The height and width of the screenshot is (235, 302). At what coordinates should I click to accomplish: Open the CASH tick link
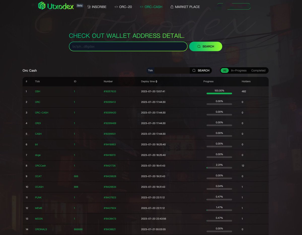coord(38,134)
